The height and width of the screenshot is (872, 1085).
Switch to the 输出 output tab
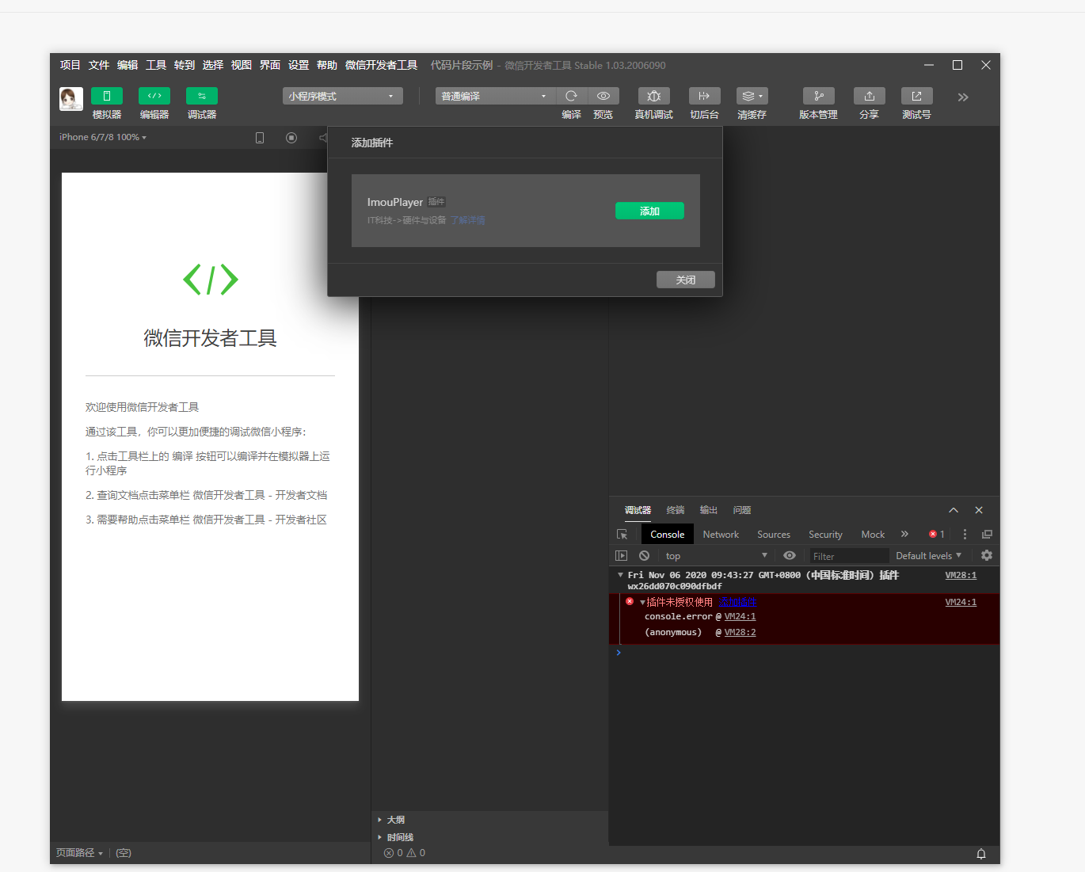(709, 510)
